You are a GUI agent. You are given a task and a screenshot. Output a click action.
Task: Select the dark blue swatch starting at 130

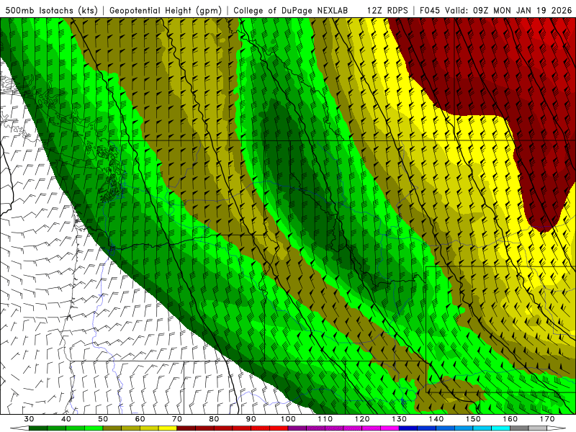(408, 428)
